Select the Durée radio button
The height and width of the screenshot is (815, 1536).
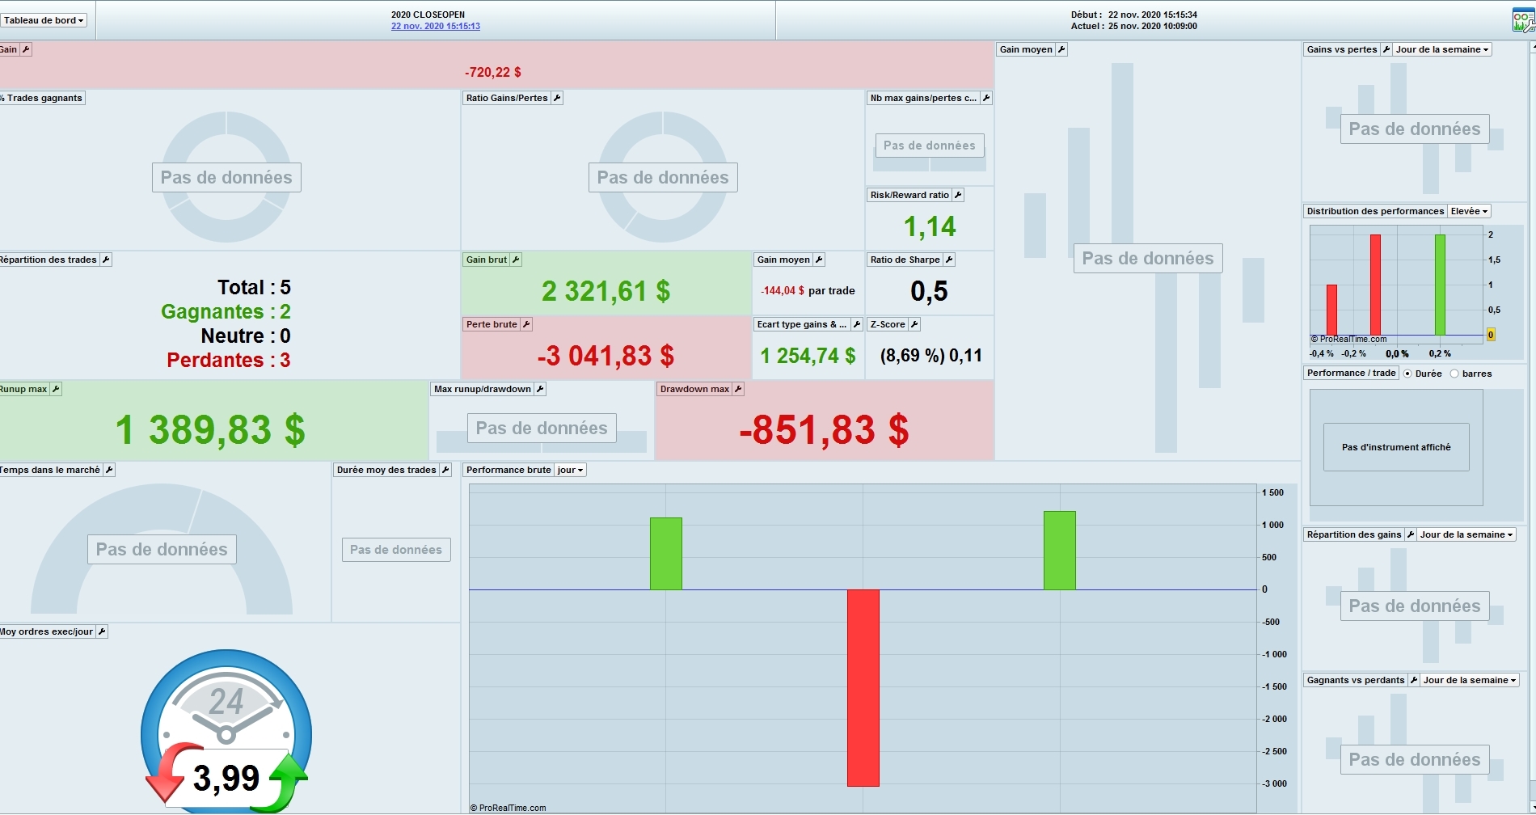tap(1407, 374)
